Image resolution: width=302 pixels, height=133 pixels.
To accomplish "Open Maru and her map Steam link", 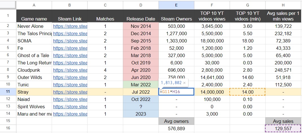I will (x=70, y=114).
